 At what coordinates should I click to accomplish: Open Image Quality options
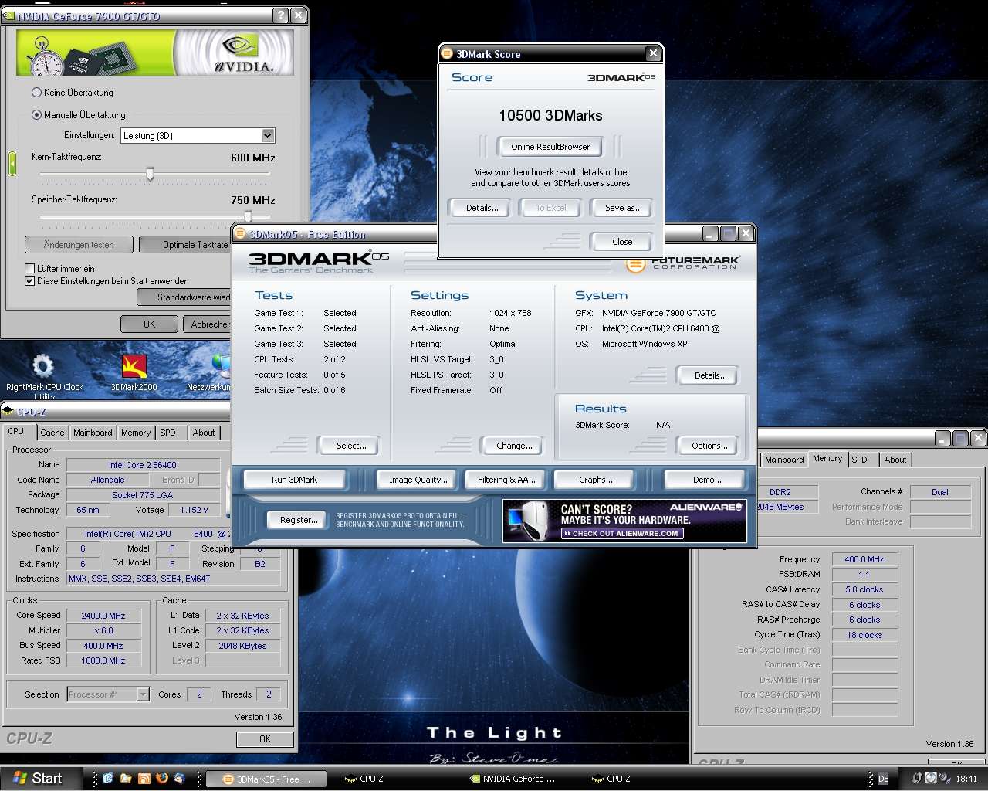click(x=418, y=480)
